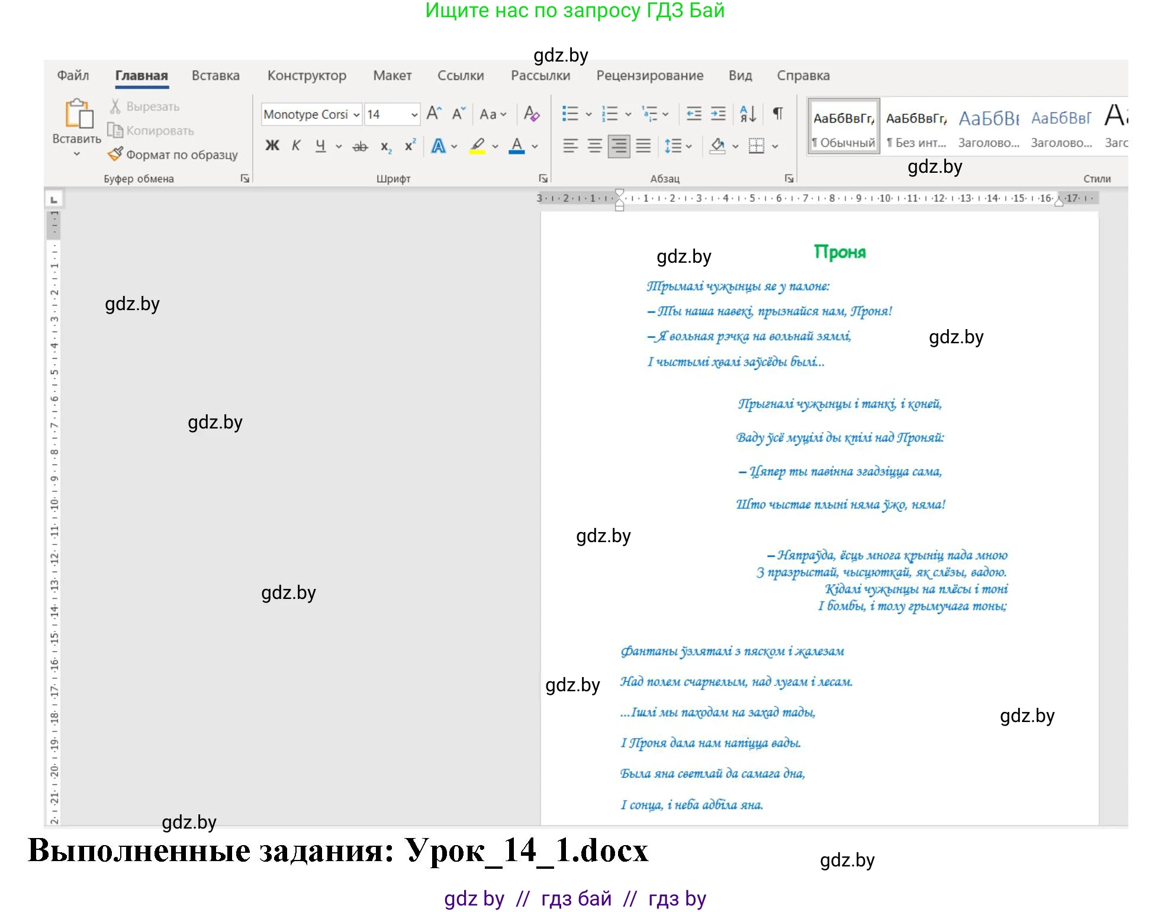Click the Format Painter brush icon
Image resolution: width=1152 pixels, height=912 pixels.
pyautogui.click(x=115, y=154)
